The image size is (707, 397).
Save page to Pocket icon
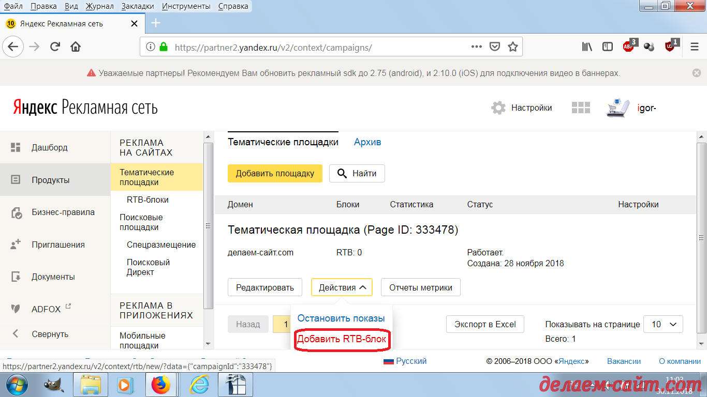pos(495,47)
